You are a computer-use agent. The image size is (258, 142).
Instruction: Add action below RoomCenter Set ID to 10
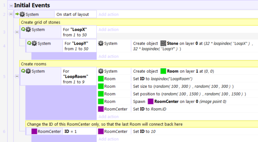pyautogui.click(x=109, y=139)
